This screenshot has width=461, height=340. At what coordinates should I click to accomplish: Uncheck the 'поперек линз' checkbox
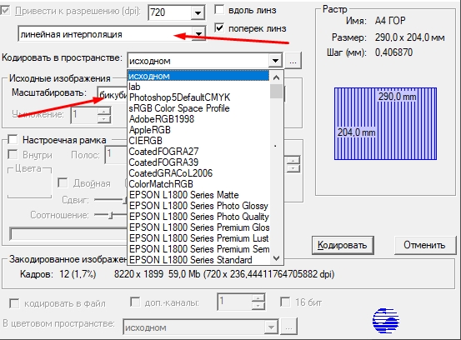(219, 28)
